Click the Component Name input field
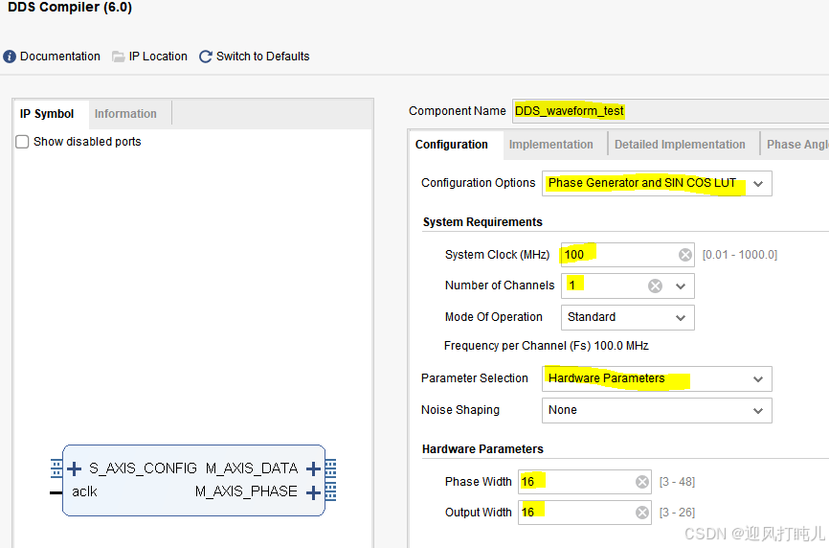This screenshot has width=829, height=548. tap(670, 111)
